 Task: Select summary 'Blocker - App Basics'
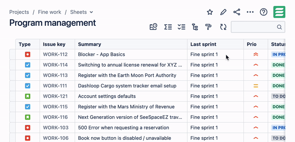[101, 55]
